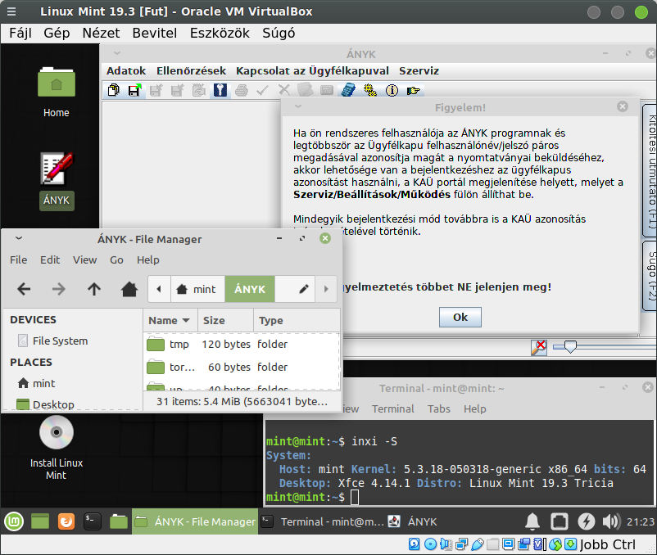The width and height of the screenshot is (657, 555).
Task: Open the File Manager title-bar chevron menu
Action: 19,238
